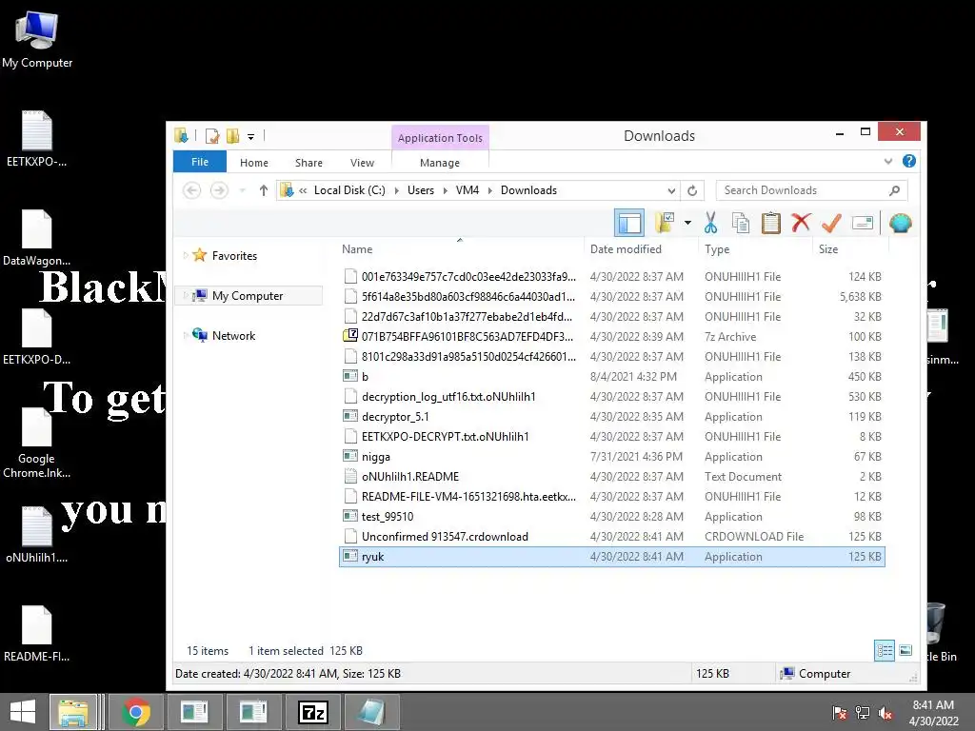Open the dropdown arrow beside folder options icon
This screenshot has height=731, width=975.
click(x=687, y=223)
